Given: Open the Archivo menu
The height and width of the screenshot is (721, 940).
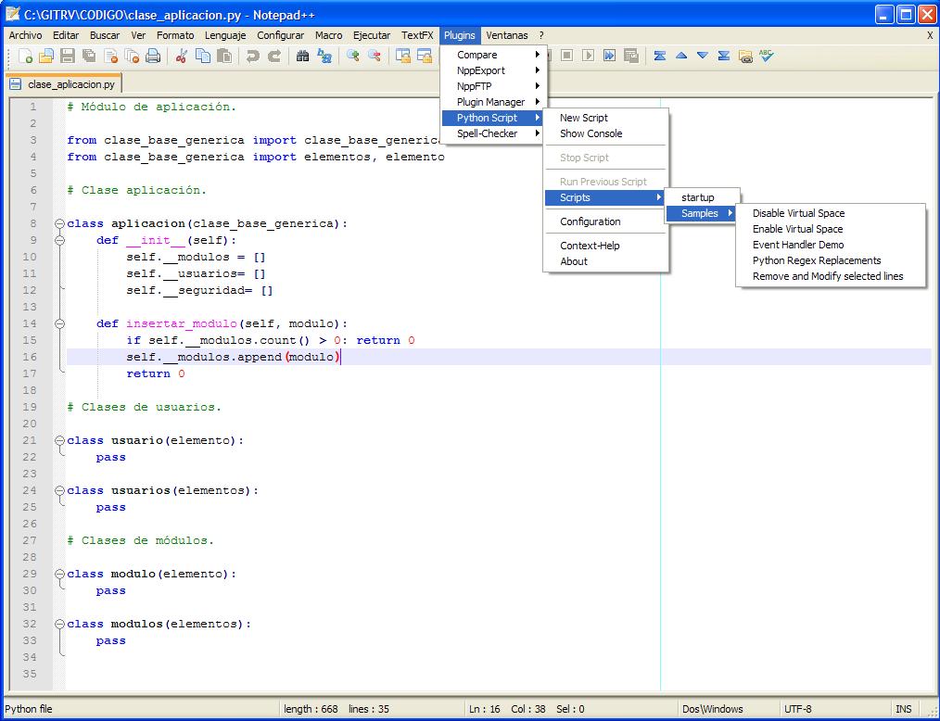Looking at the screenshot, I should [x=25, y=35].
